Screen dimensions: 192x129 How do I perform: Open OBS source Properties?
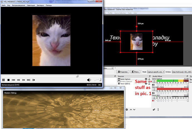[123, 72]
